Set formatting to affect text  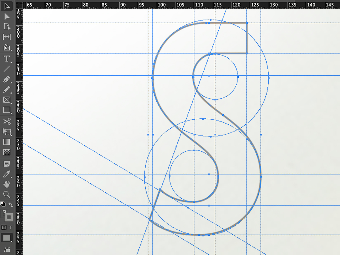pos(10,227)
